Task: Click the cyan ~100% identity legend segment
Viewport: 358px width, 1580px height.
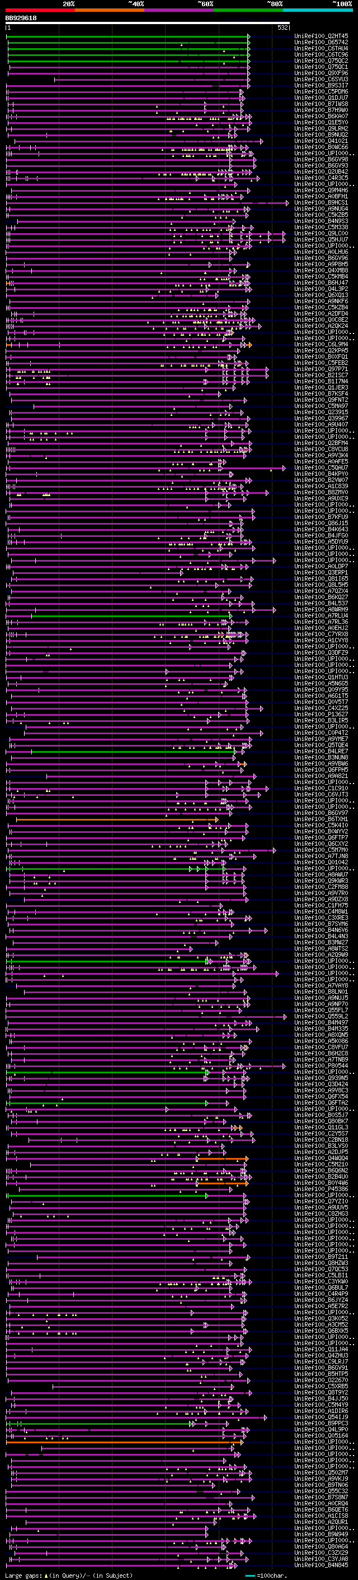Action: [318, 10]
